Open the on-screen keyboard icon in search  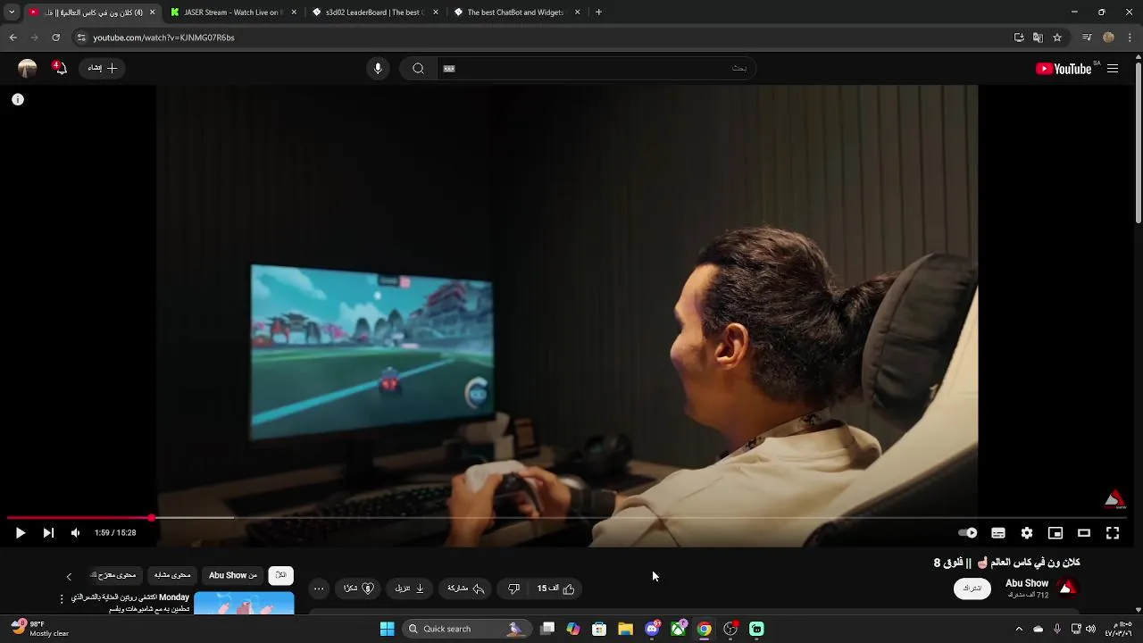pos(449,68)
